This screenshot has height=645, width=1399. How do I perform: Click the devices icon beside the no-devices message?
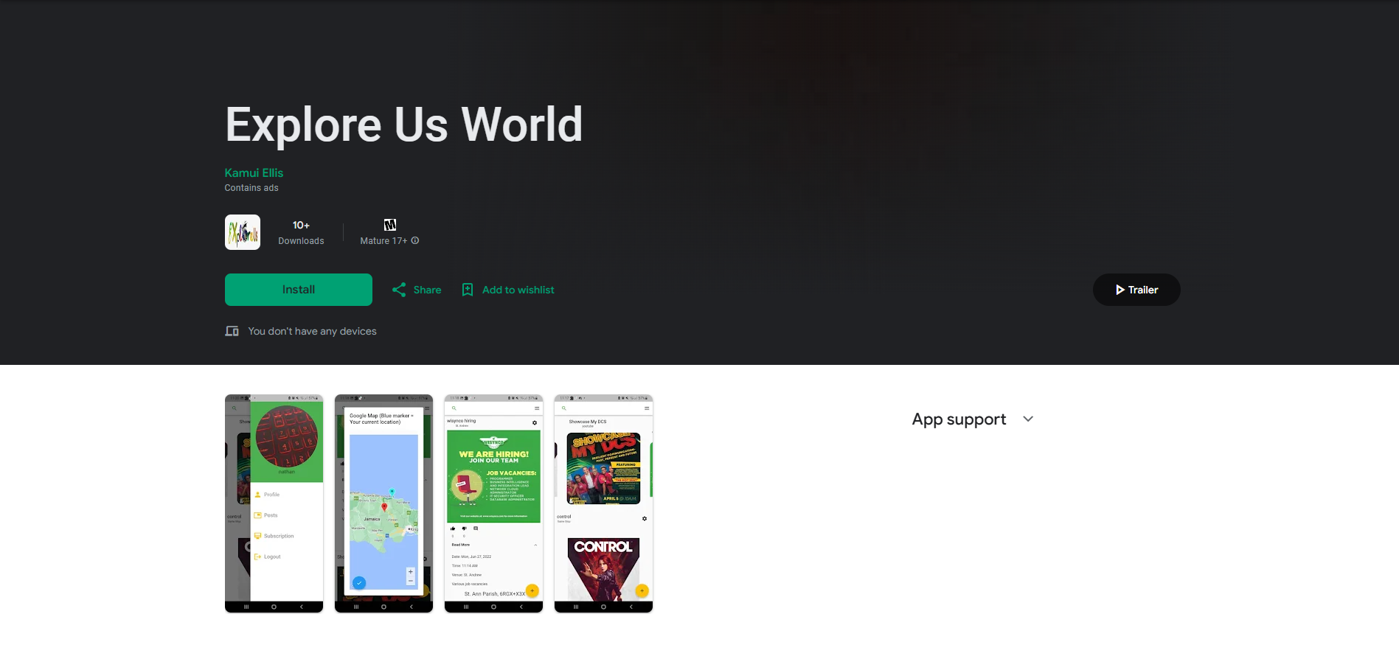232,331
